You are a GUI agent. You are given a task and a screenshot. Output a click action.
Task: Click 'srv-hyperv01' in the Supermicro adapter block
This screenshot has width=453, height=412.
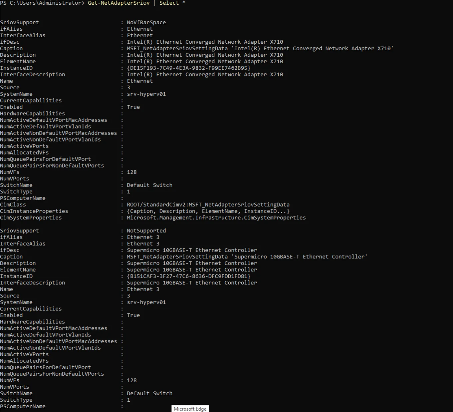pyautogui.click(x=146, y=302)
